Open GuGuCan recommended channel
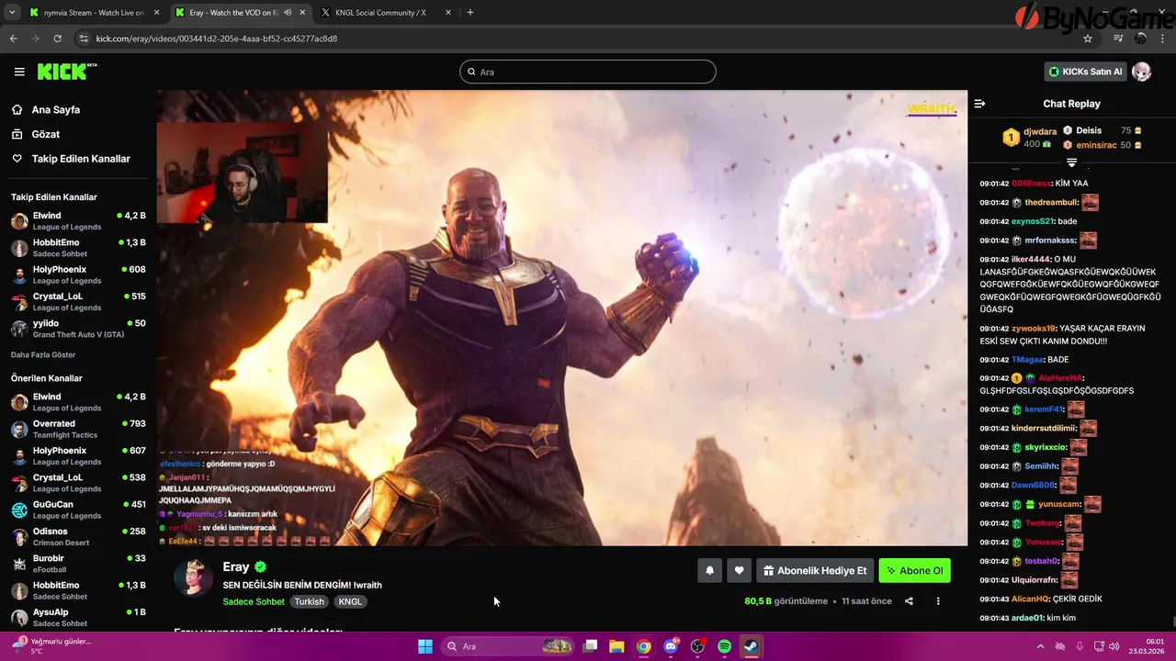Viewport: 1176px width, 661px height. tap(78, 510)
